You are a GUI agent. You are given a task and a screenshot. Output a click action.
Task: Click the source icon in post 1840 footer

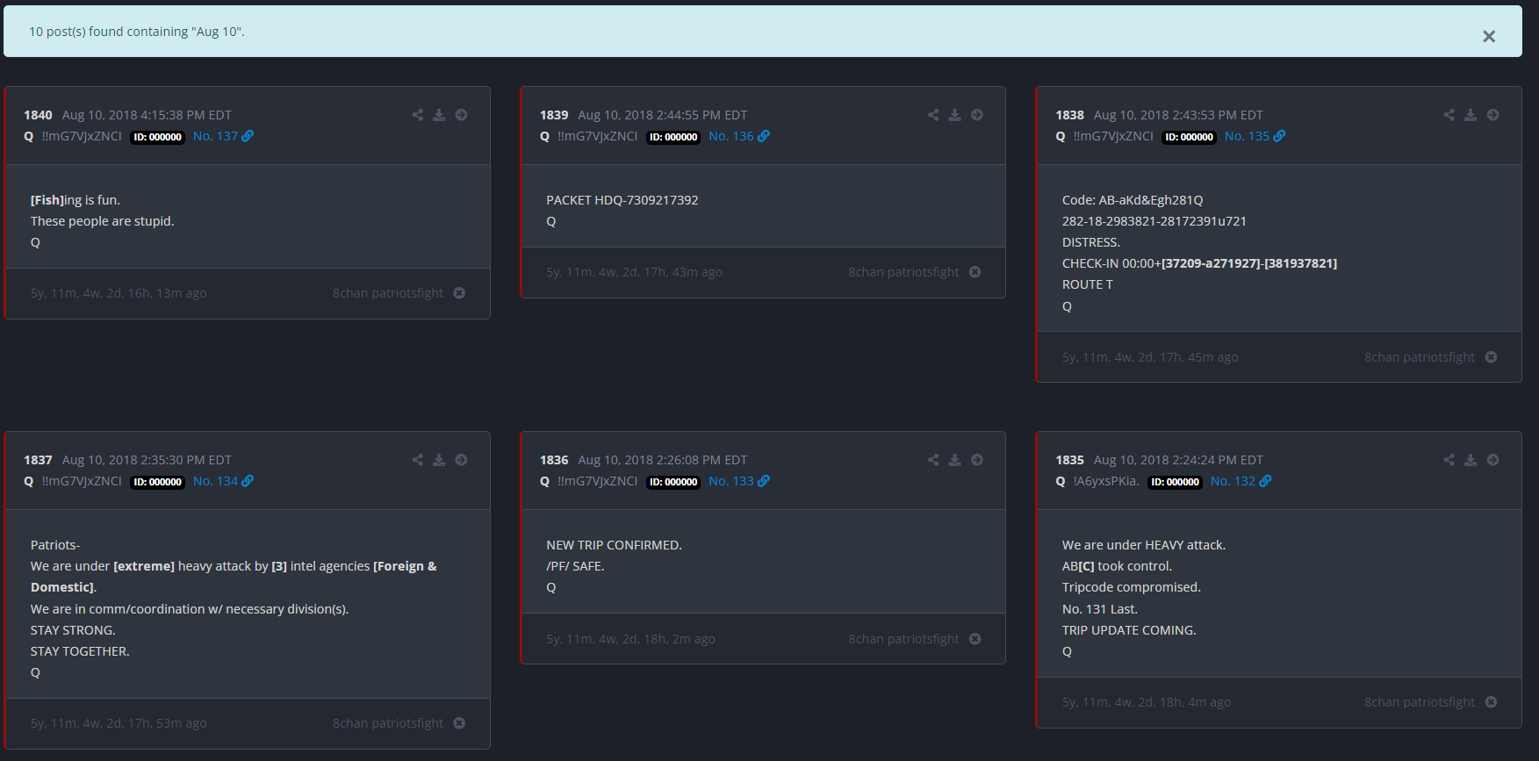pos(459,293)
